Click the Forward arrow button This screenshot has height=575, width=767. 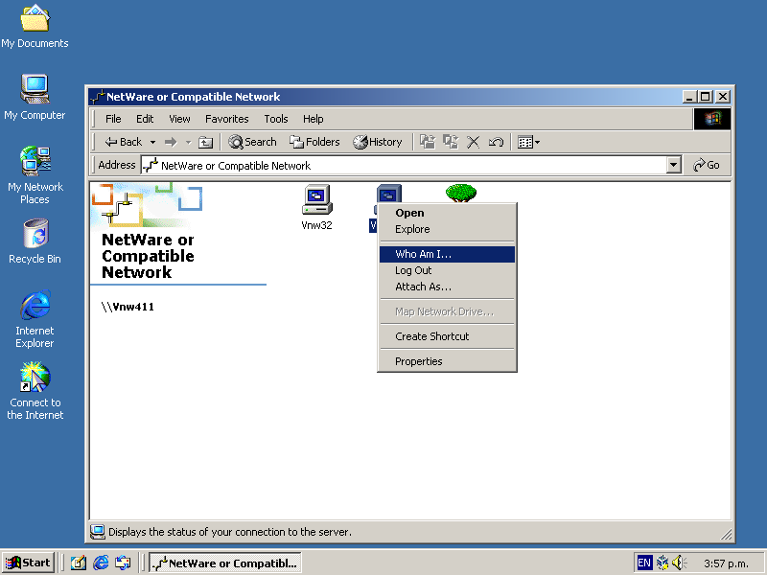[x=171, y=142]
